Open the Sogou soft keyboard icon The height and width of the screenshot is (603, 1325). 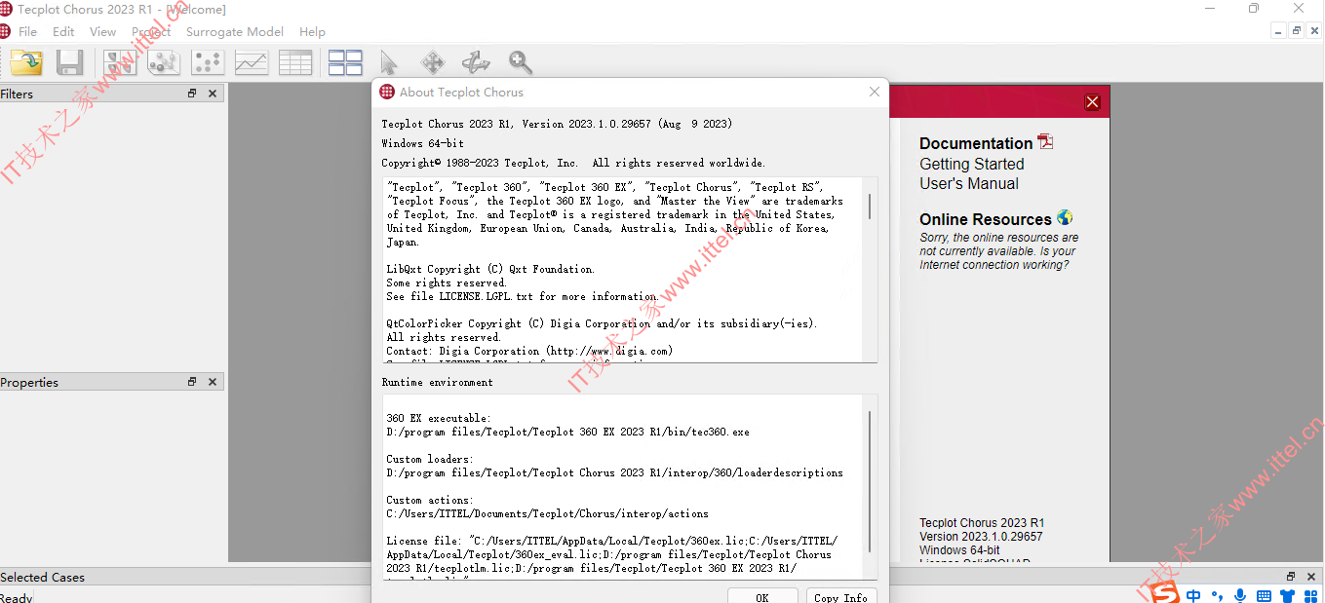tap(1264, 595)
